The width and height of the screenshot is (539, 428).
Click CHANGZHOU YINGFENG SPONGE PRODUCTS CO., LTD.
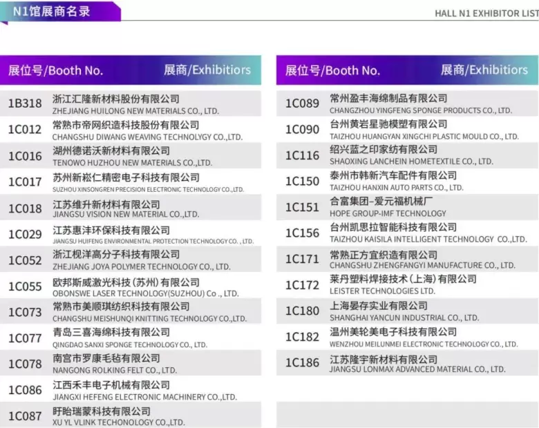421,110
